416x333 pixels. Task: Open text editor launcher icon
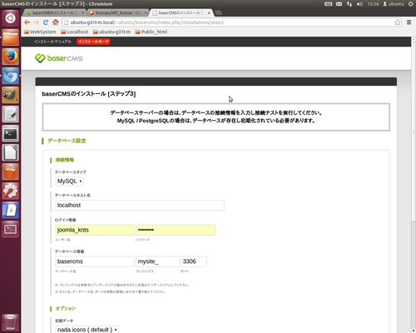click(11, 114)
